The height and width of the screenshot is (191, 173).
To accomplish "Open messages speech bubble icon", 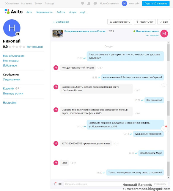I will [95, 3].
